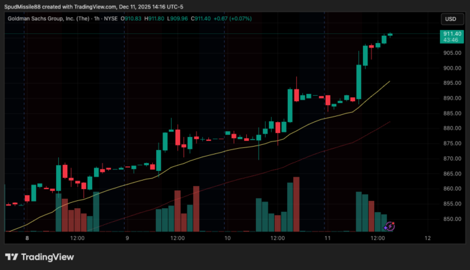Viewport: 470px width, 270px height.
Task: Click the 12:00 label between dates 11 and 12
Action: pos(378,238)
